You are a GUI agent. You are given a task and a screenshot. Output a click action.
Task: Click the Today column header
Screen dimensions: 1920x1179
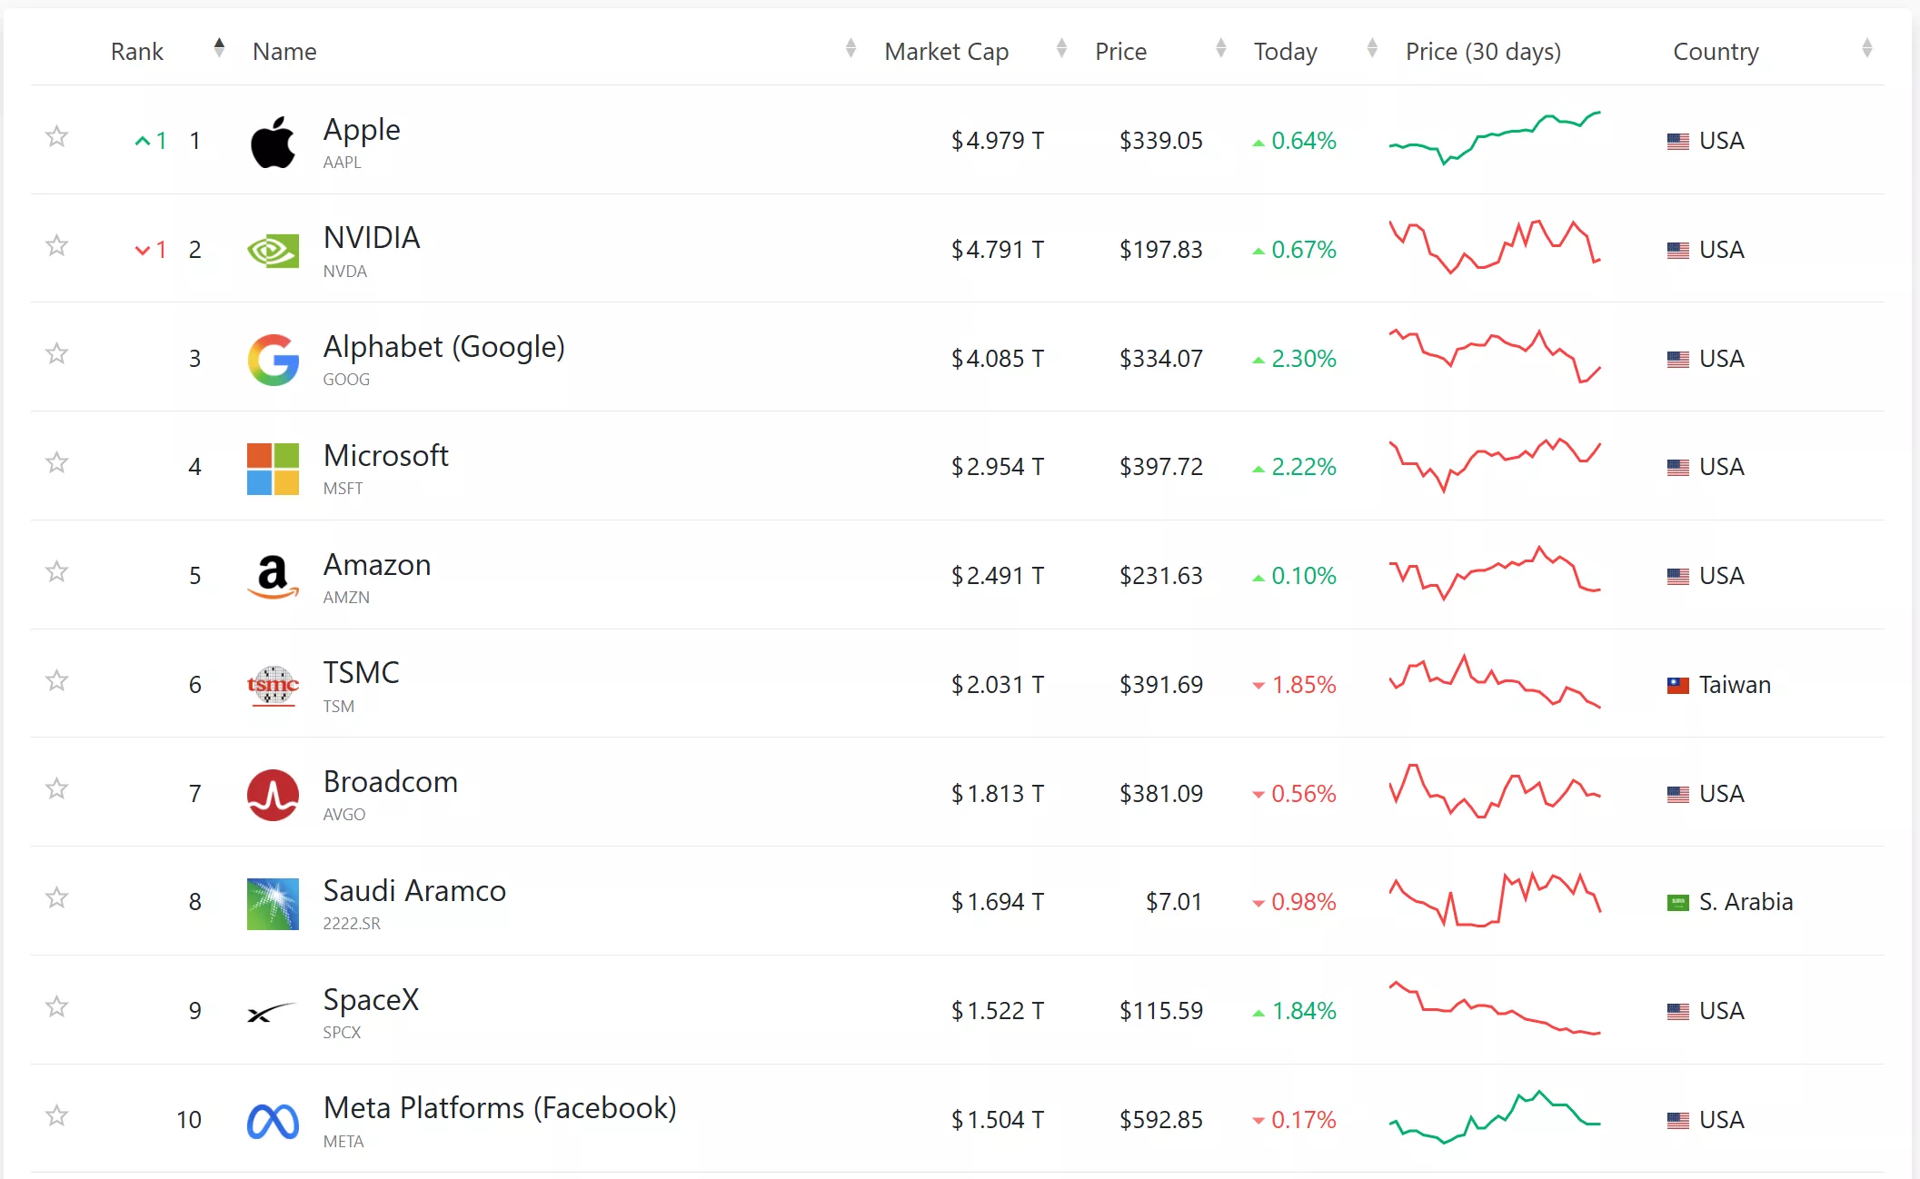point(1286,53)
